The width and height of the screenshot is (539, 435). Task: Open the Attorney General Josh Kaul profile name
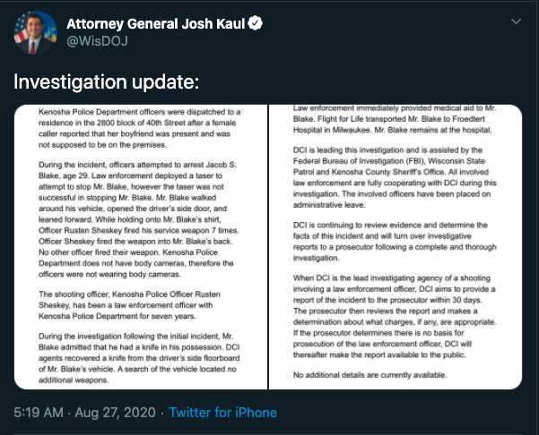pyautogui.click(x=156, y=23)
